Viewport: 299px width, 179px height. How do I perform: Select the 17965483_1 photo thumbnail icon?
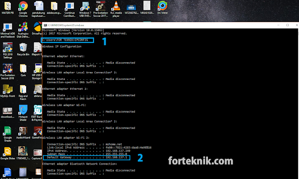coord(23,153)
